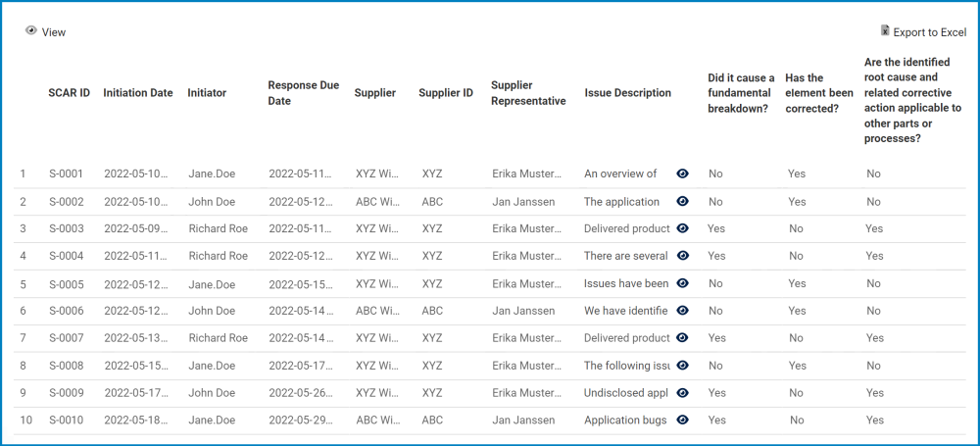Image resolution: width=980 pixels, height=446 pixels.
Task: Sort by Initiation Date column header
Action: (x=138, y=93)
